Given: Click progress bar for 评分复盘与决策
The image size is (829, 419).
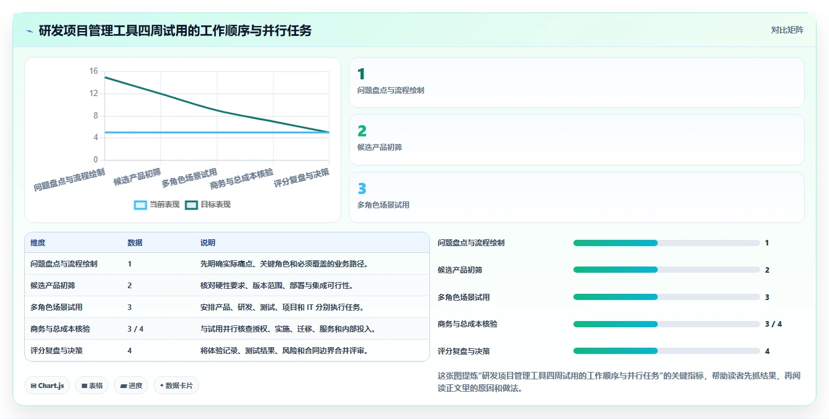Looking at the screenshot, I should (x=666, y=351).
